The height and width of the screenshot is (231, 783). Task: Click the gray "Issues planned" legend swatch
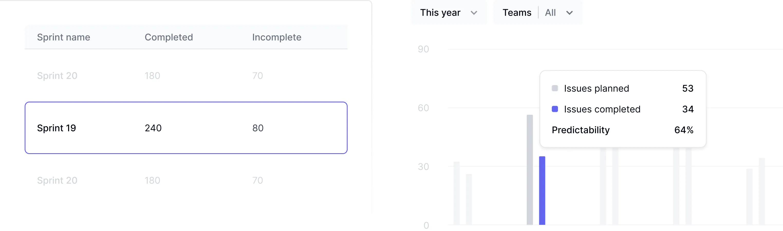point(555,88)
